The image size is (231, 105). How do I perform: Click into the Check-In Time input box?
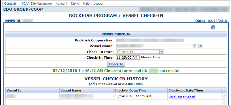128,58
